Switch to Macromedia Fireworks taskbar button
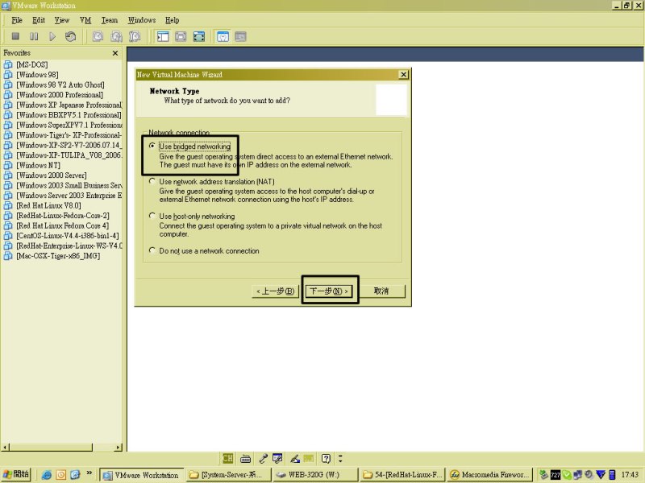 coord(489,475)
